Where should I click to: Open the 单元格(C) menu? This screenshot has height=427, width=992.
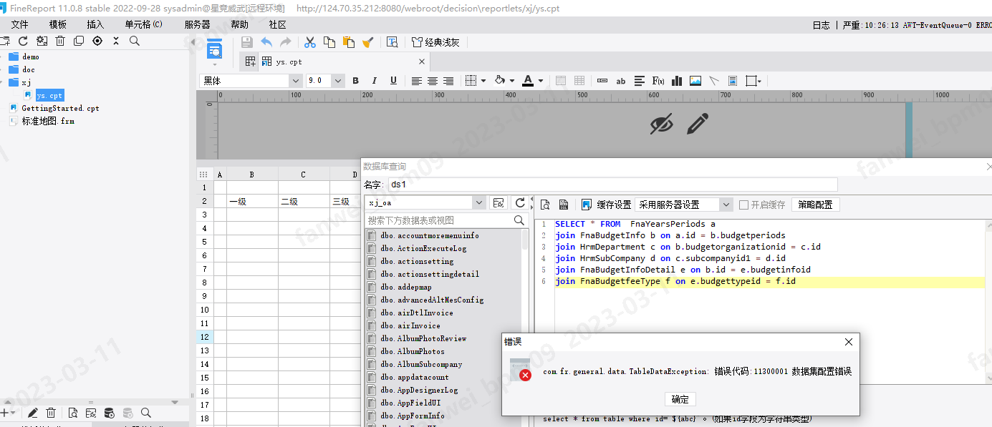click(x=144, y=24)
